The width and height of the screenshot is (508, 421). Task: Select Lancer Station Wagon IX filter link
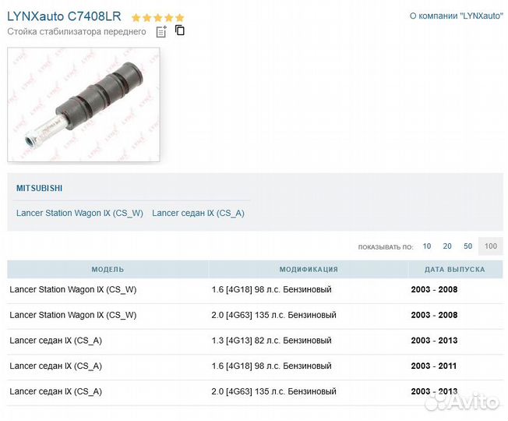79,213
